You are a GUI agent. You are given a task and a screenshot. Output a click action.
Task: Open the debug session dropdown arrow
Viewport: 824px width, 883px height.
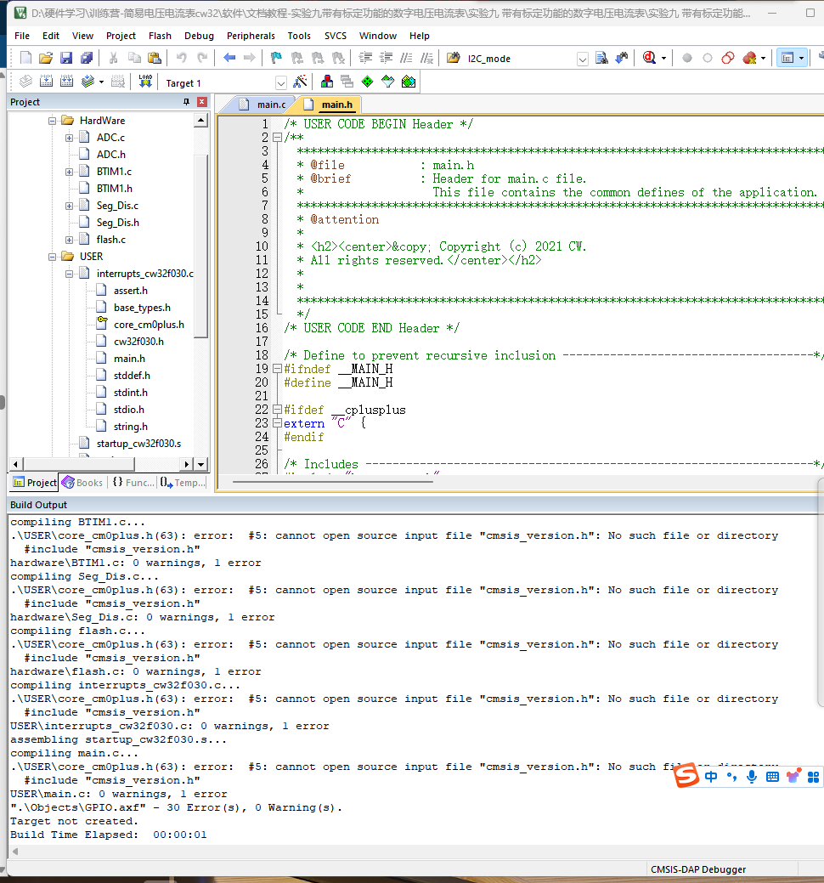tap(663, 59)
